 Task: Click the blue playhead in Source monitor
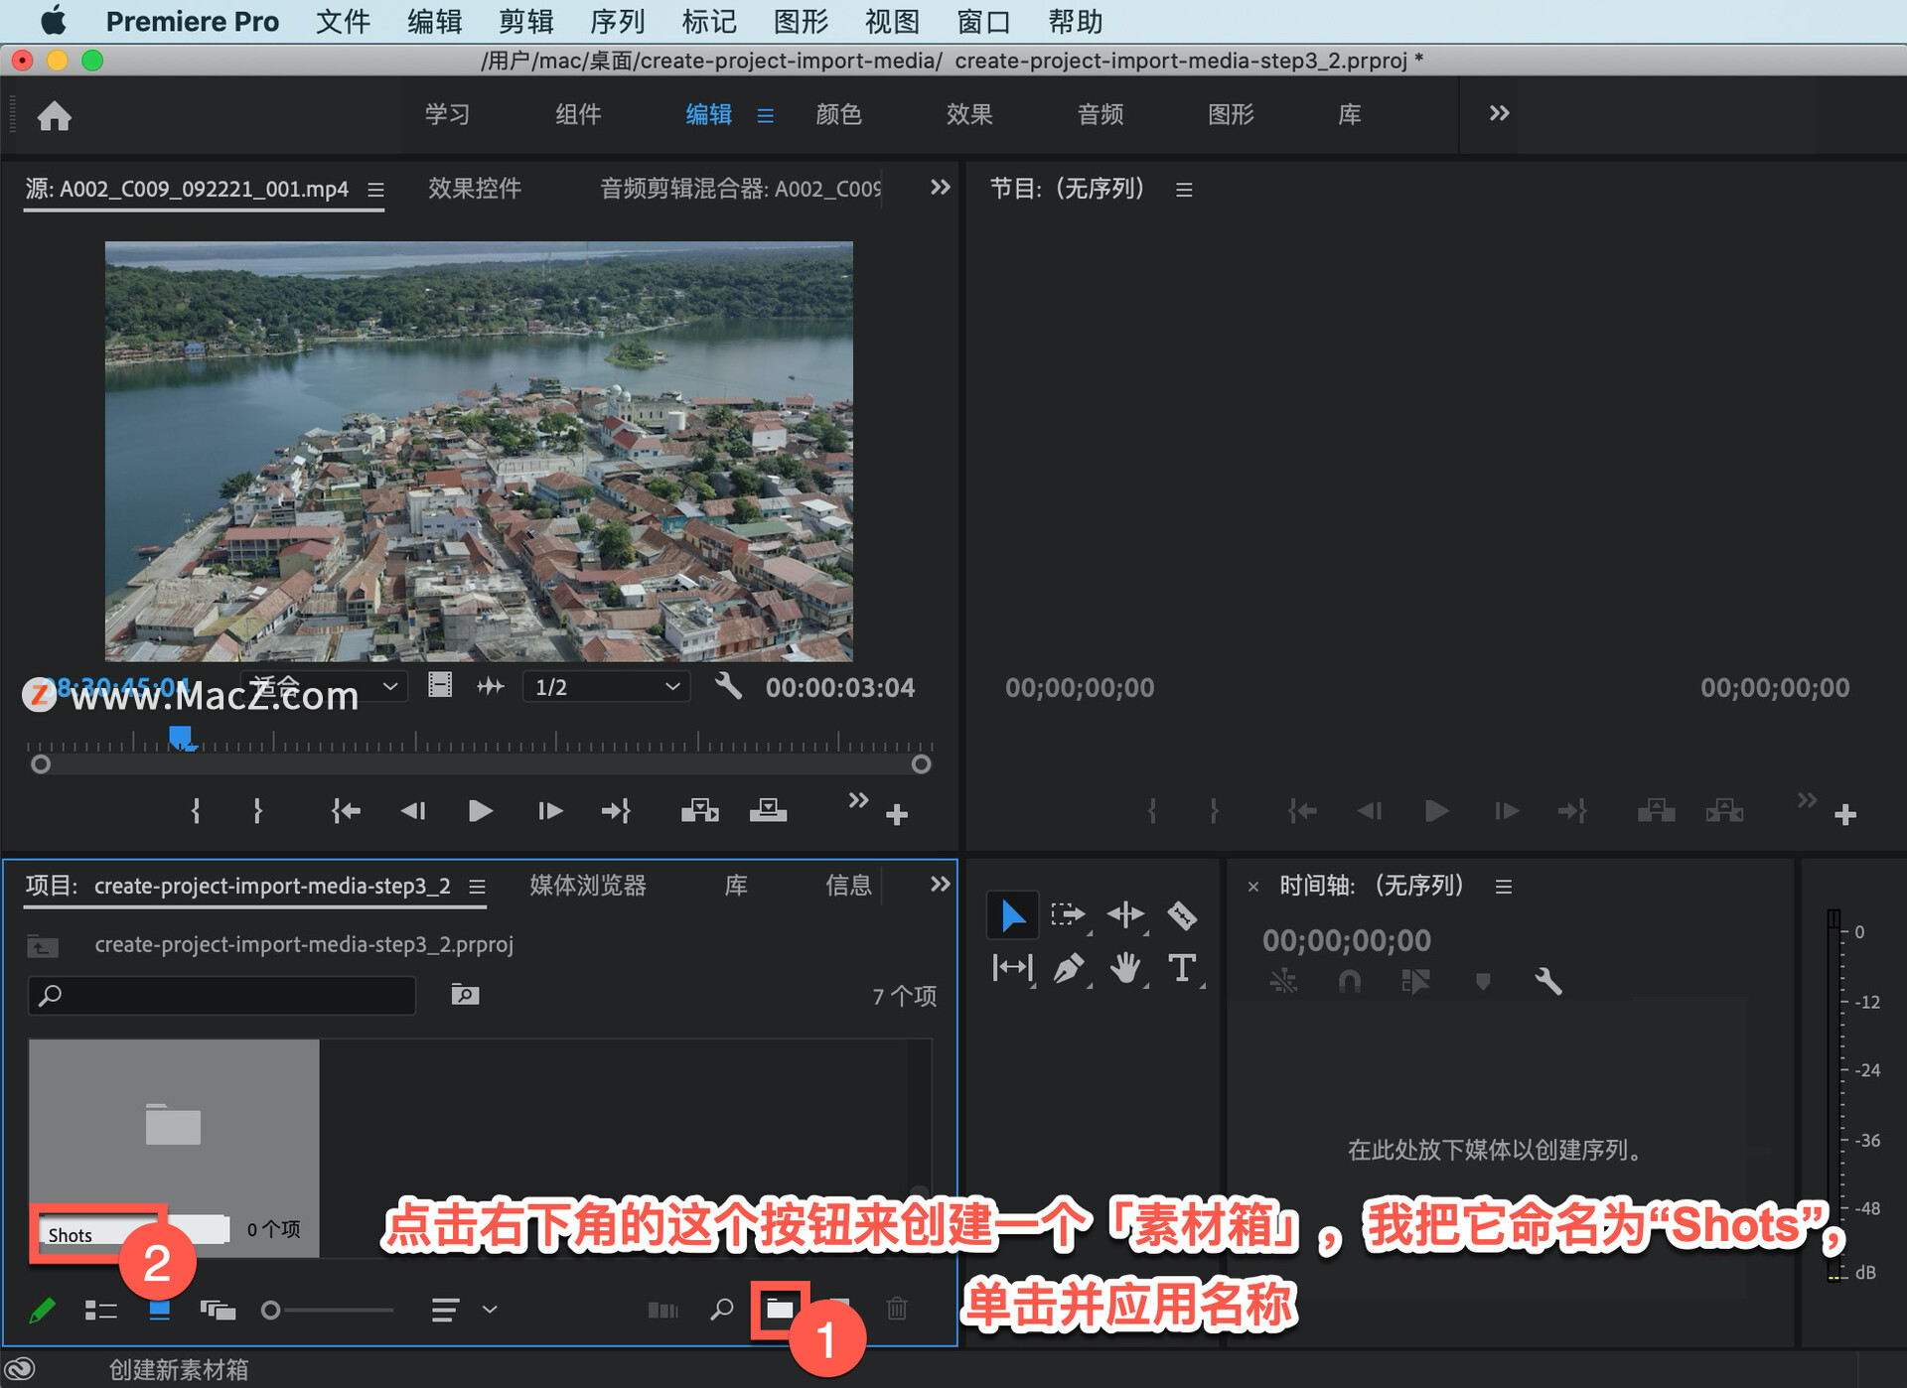pyautogui.click(x=180, y=738)
